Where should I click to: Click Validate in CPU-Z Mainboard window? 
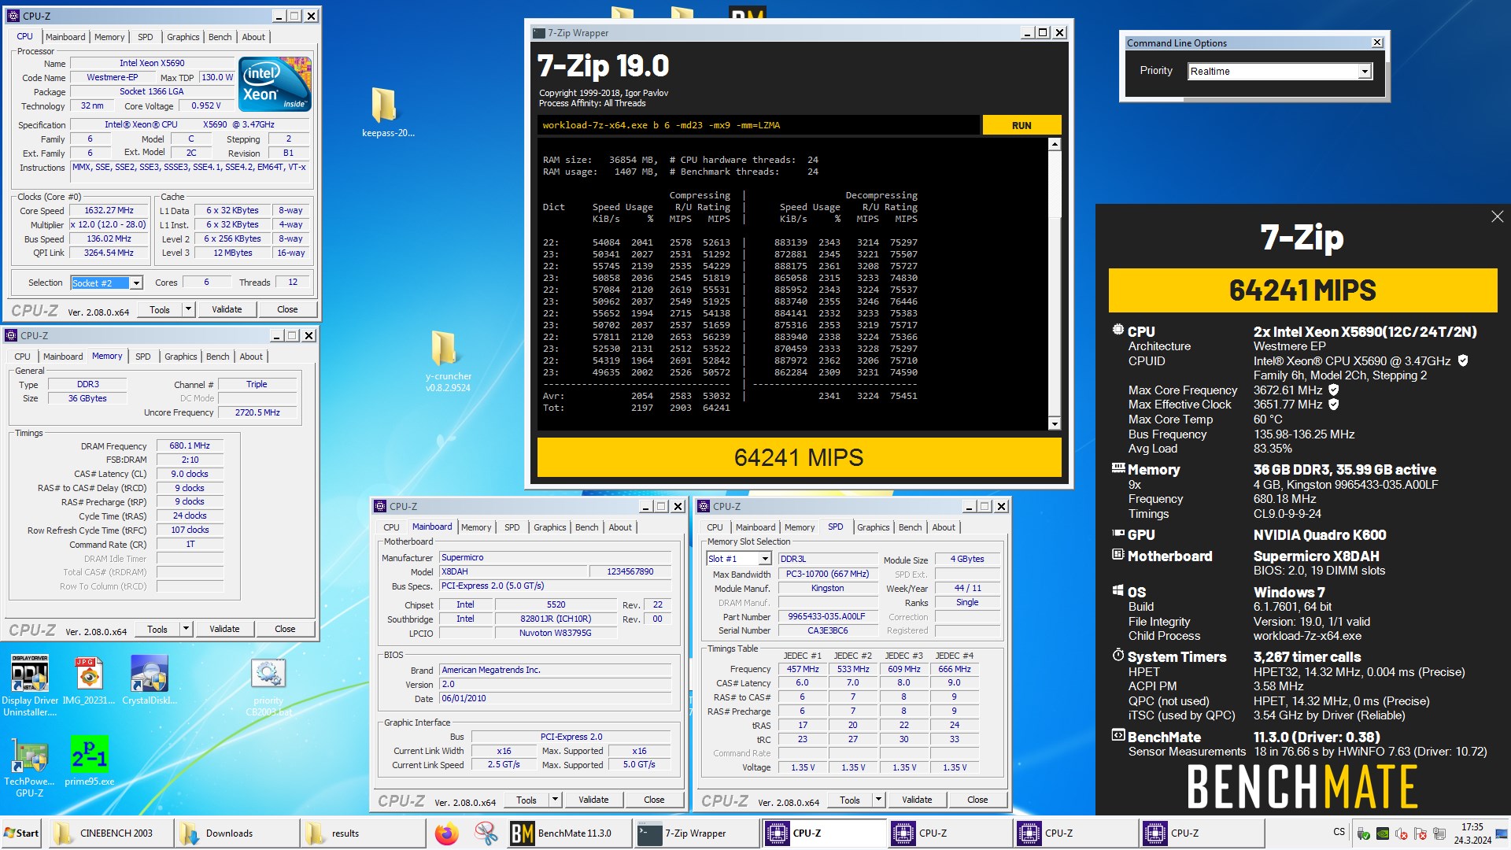[593, 800]
